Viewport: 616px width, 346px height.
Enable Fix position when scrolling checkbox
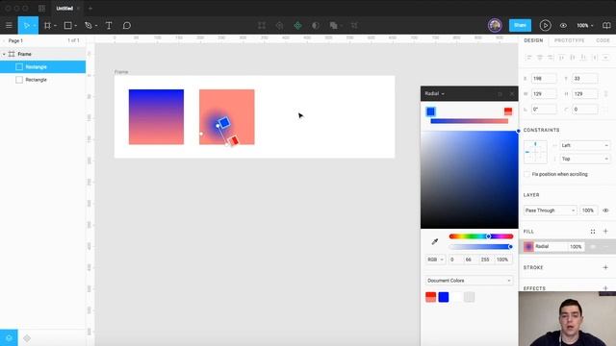pyautogui.click(x=526, y=174)
